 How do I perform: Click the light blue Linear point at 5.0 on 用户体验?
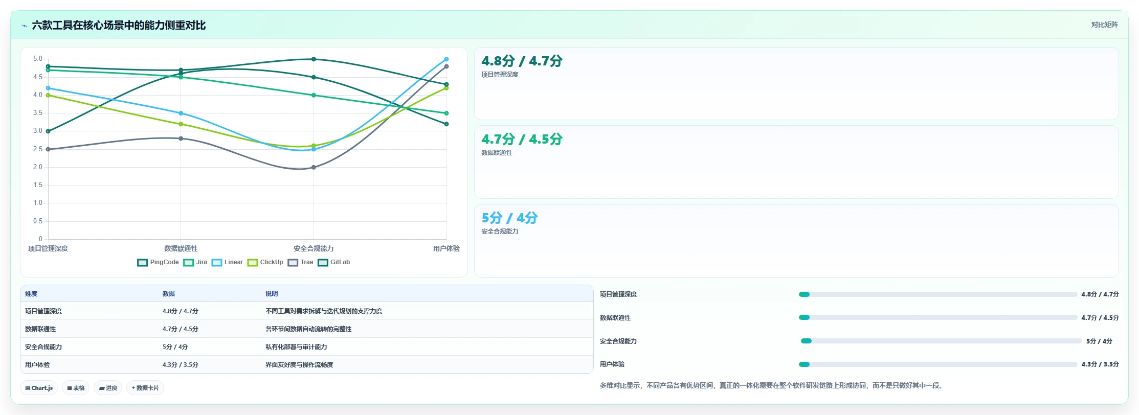446,59
